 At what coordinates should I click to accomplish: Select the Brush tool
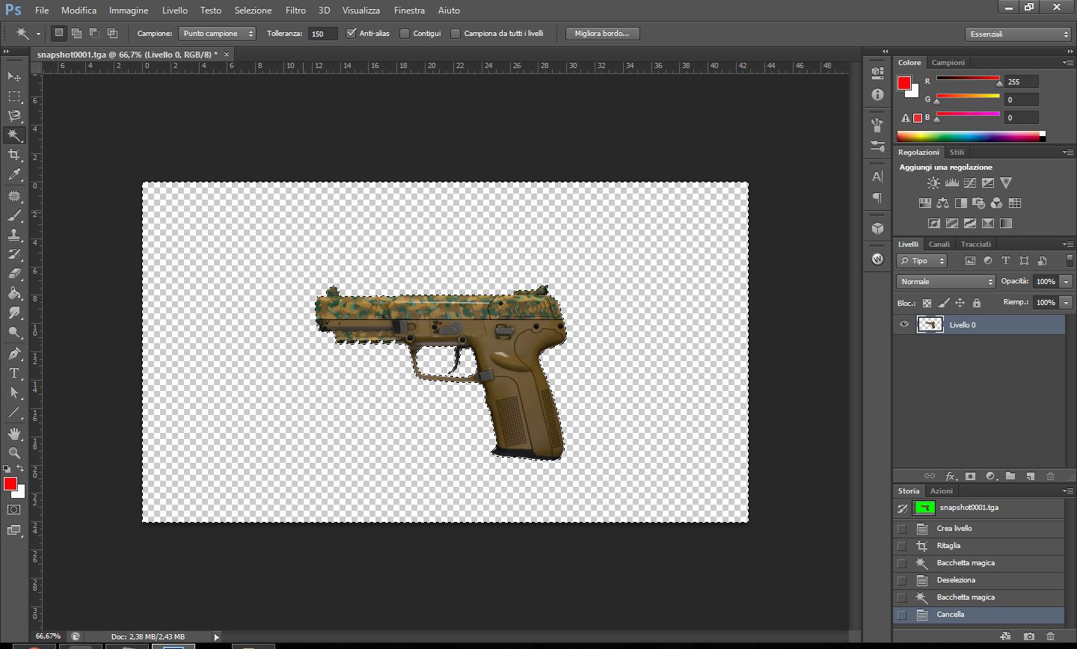coord(14,215)
